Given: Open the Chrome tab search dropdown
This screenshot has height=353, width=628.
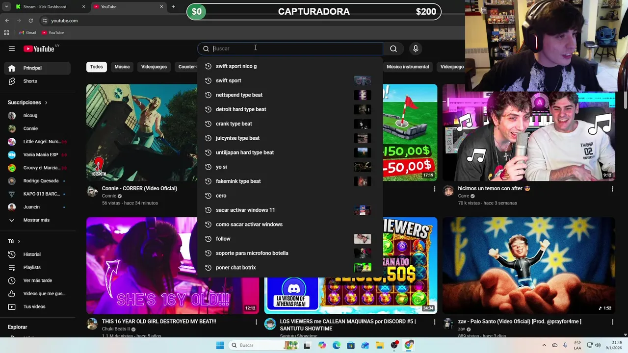Looking at the screenshot, I should pos(6,7).
